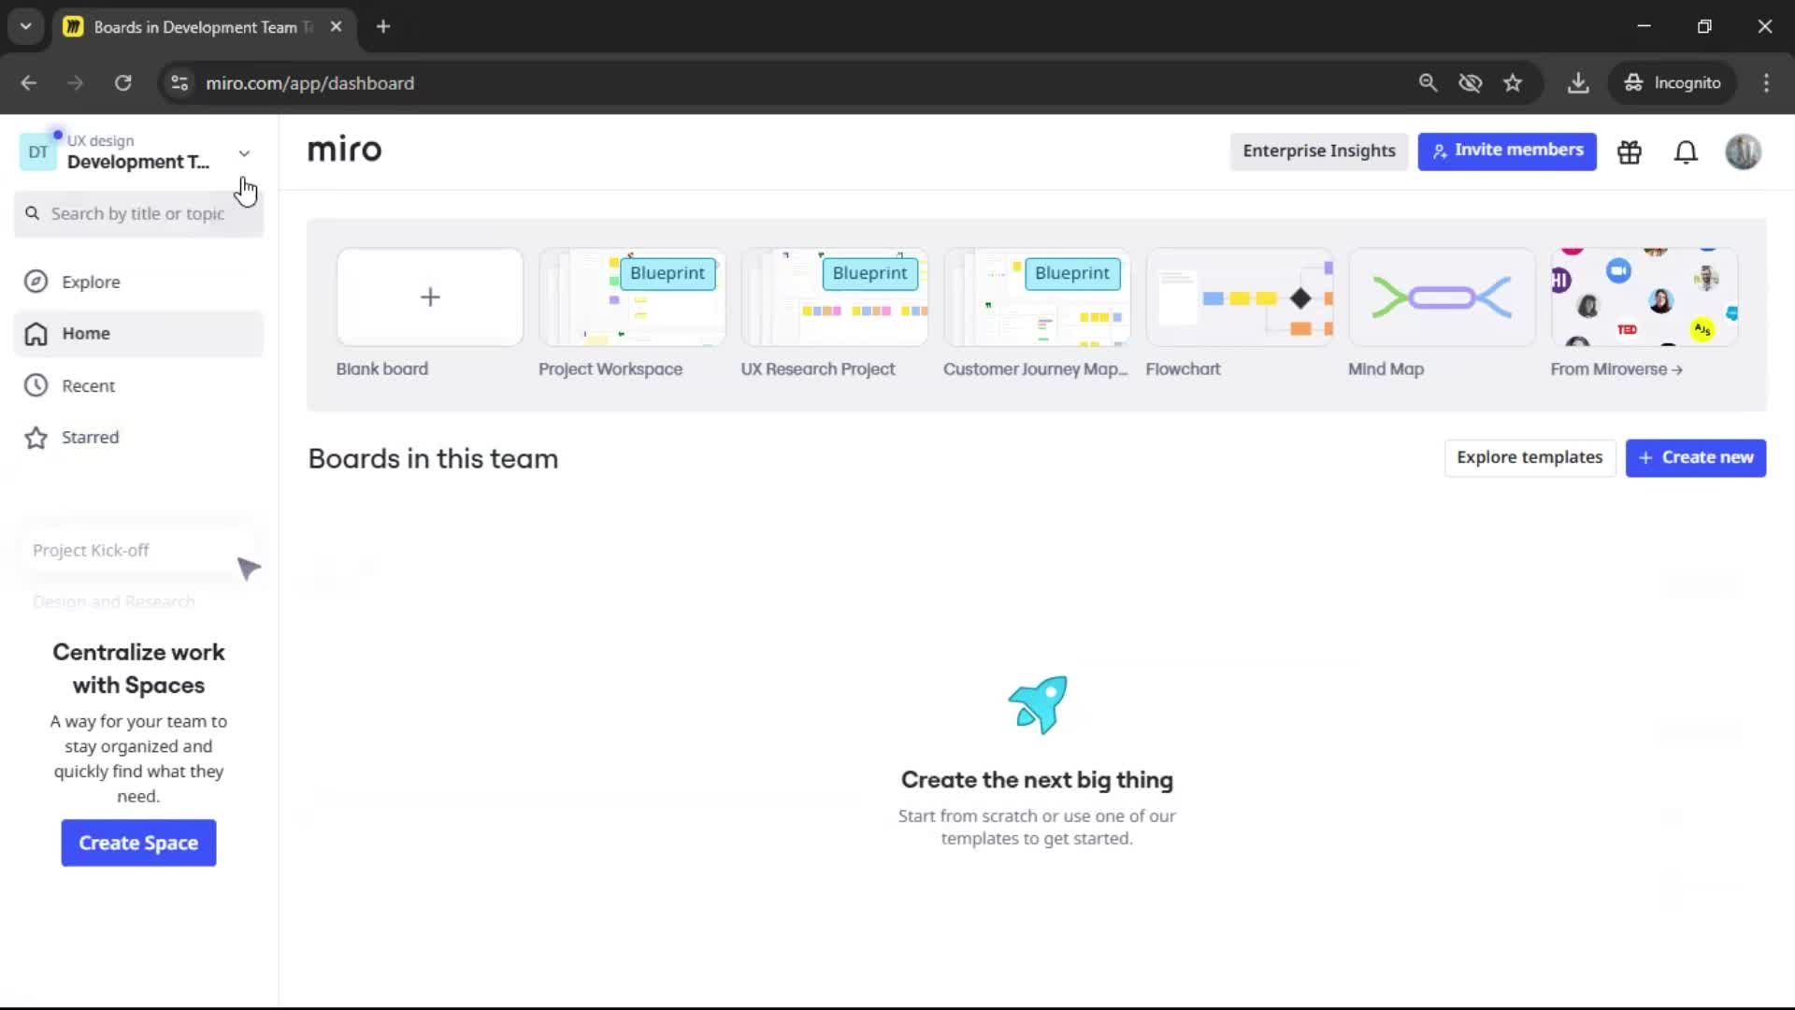Open From Miroverse link

1616,369
